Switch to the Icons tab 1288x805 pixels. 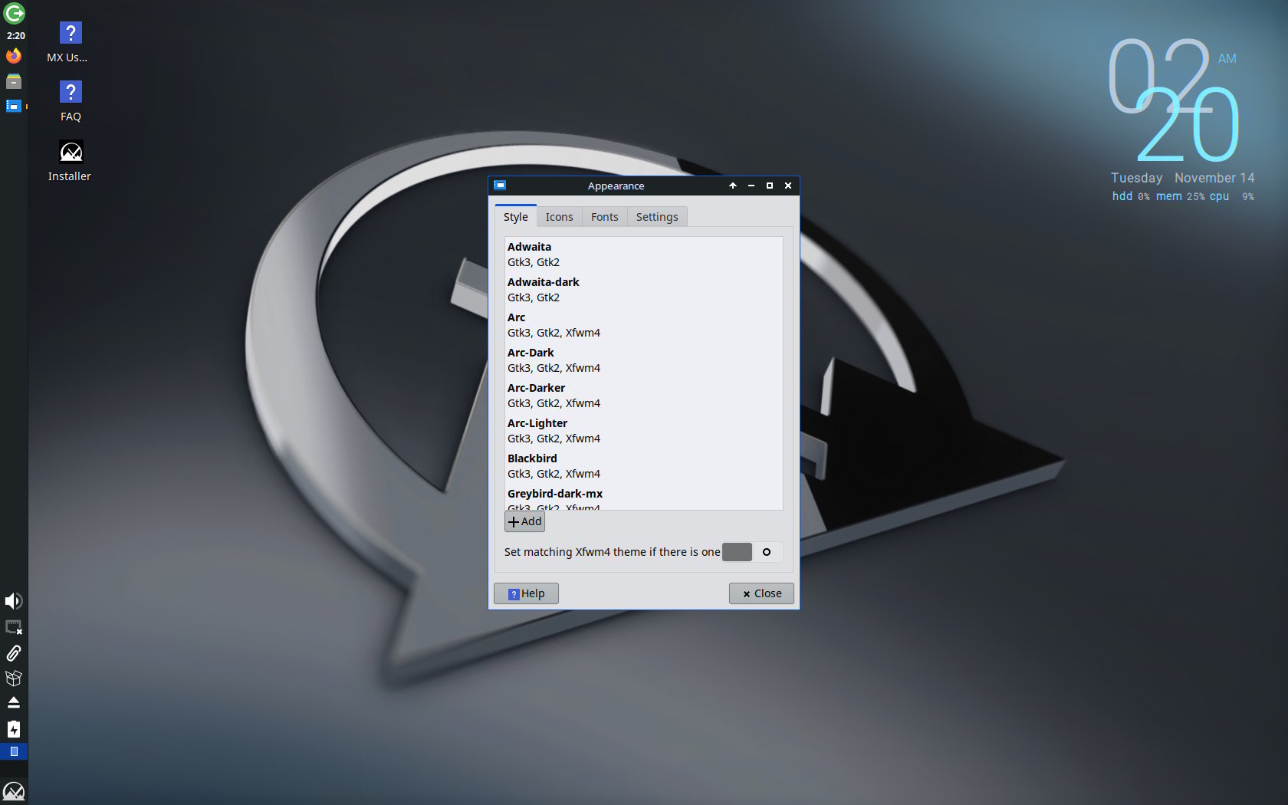click(x=559, y=217)
